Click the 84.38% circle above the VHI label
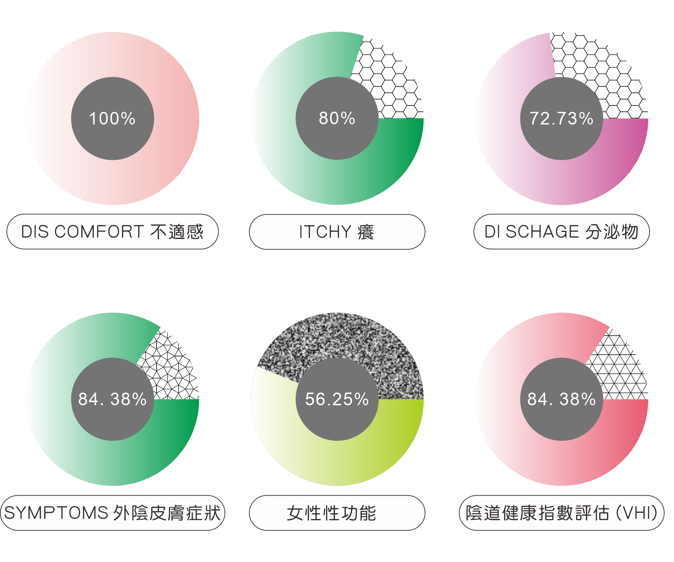Image resolution: width=674 pixels, height=562 pixels. click(562, 399)
